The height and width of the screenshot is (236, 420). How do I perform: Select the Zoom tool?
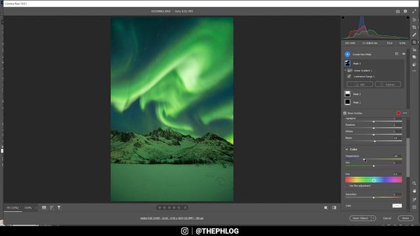tap(414, 184)
